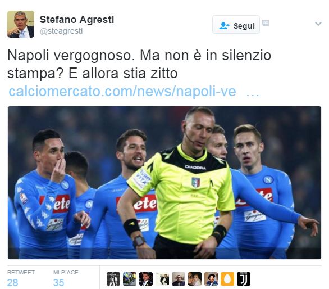Image resolution: width=329 pixels, height=289 pixels.
Task: Open the third avatar, man in suit
Action: (146, 279)
